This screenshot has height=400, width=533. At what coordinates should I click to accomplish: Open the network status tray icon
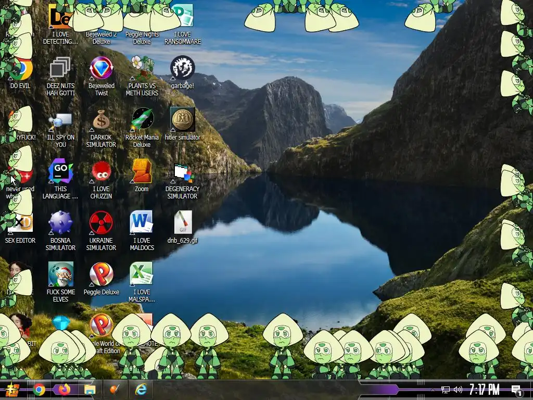coord(446,390)
